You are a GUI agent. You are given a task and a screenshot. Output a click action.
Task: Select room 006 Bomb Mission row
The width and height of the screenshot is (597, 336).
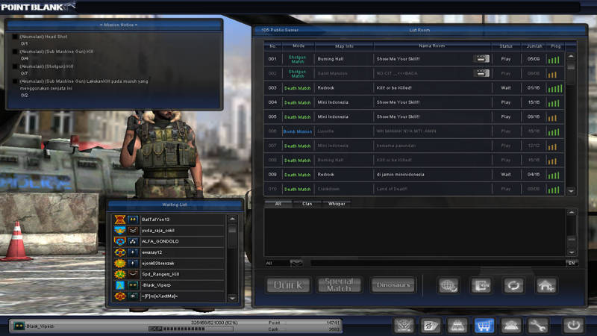414,131
